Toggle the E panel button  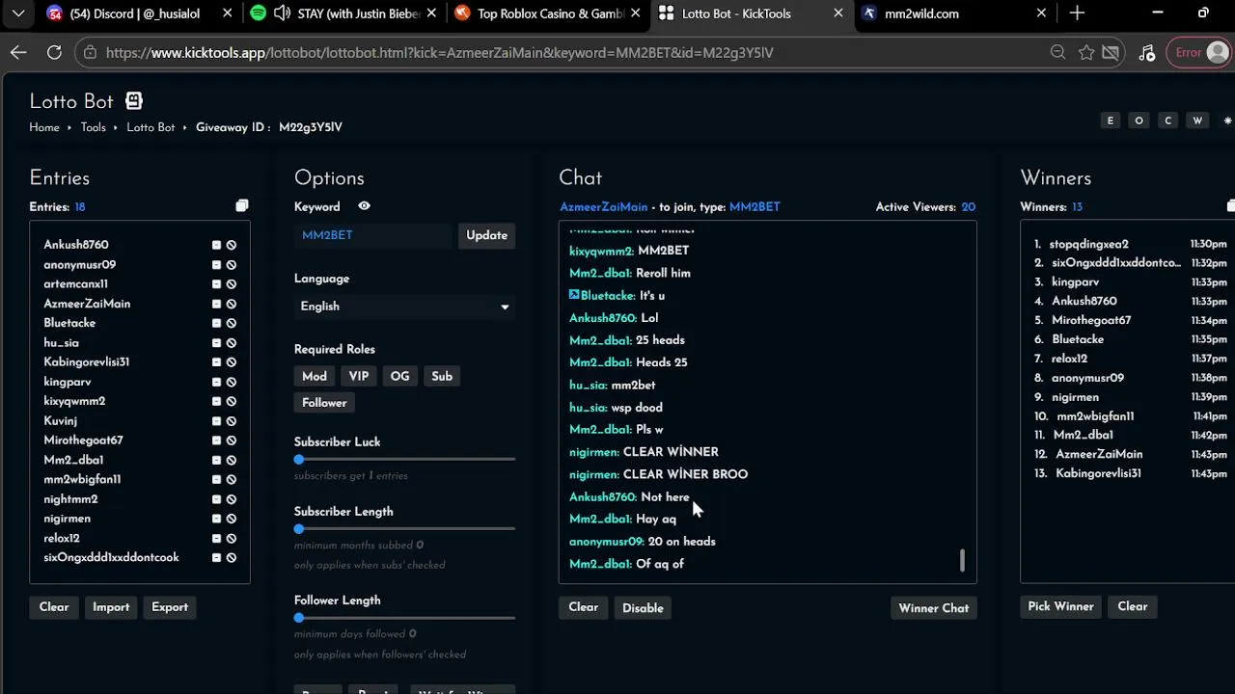[1111, 120]
